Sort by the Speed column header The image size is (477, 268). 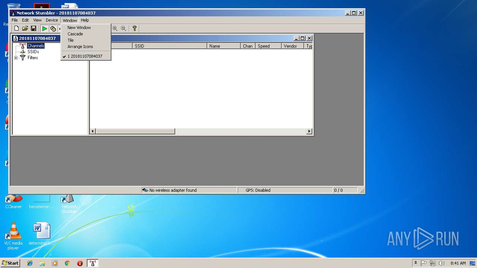coord(268,46)
